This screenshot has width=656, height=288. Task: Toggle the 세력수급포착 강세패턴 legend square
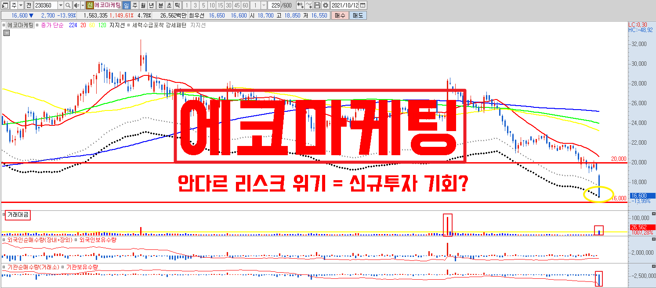coord(128,25)
